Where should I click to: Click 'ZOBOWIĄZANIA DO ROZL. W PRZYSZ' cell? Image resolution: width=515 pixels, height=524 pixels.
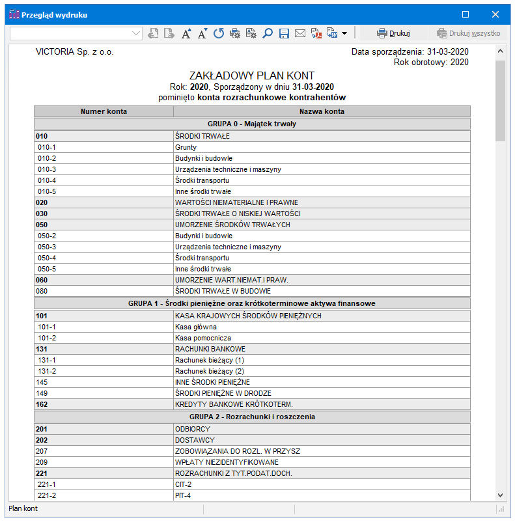[322, 451]
